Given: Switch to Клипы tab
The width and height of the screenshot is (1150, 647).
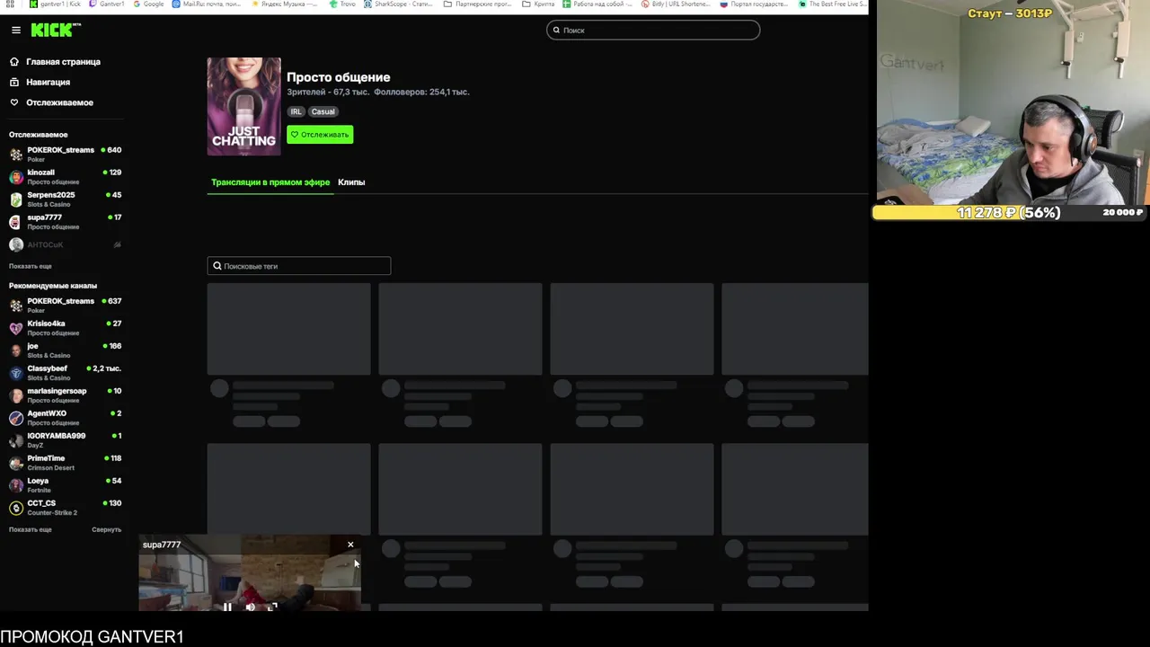Looking at the screenshot, I should coord(351,182).
